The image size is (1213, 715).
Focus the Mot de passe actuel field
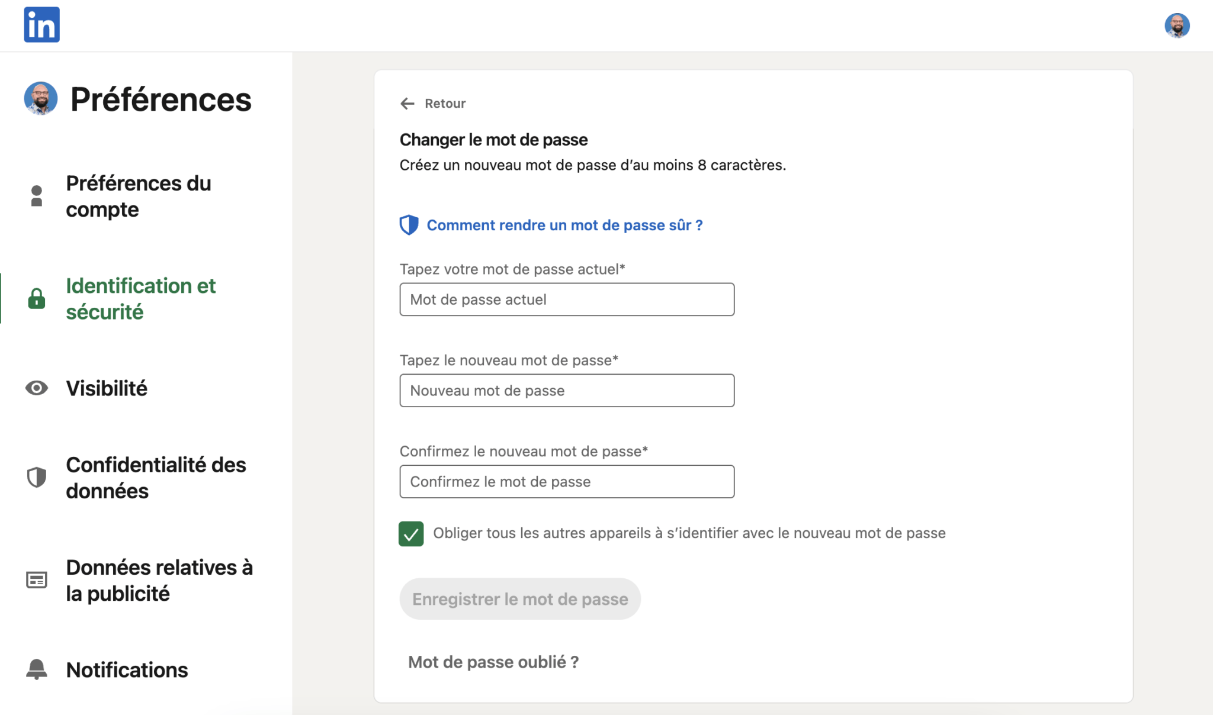pyautogui.click(x=567, y=299)
